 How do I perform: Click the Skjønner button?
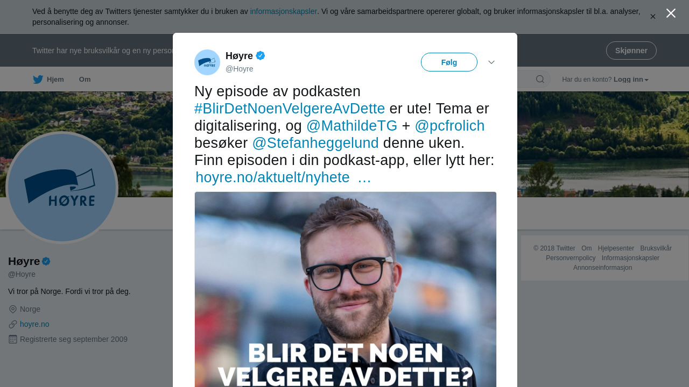click(x=631, y=51)
